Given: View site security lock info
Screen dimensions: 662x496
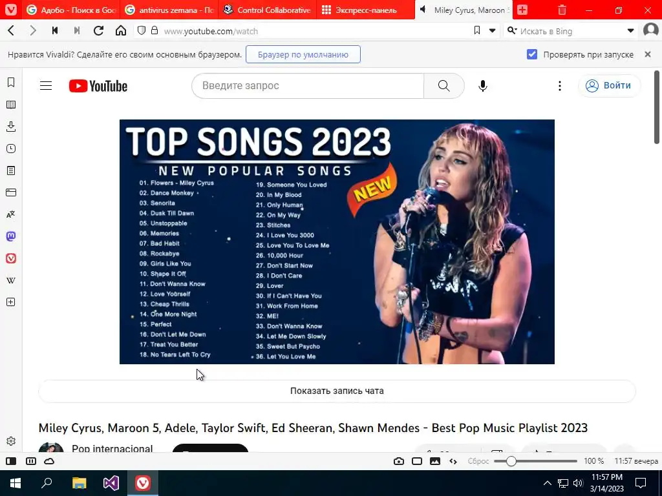Looking at the screenshot, I should click(155, 30).
